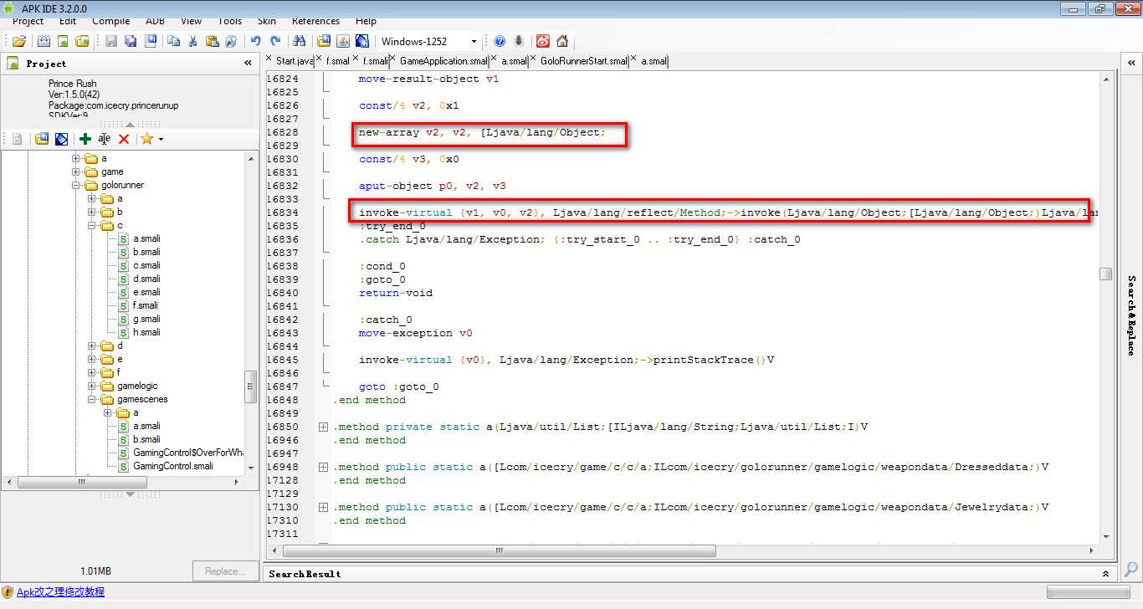Open the ADB menu
1143x609 pixels.
coord(155,21)
